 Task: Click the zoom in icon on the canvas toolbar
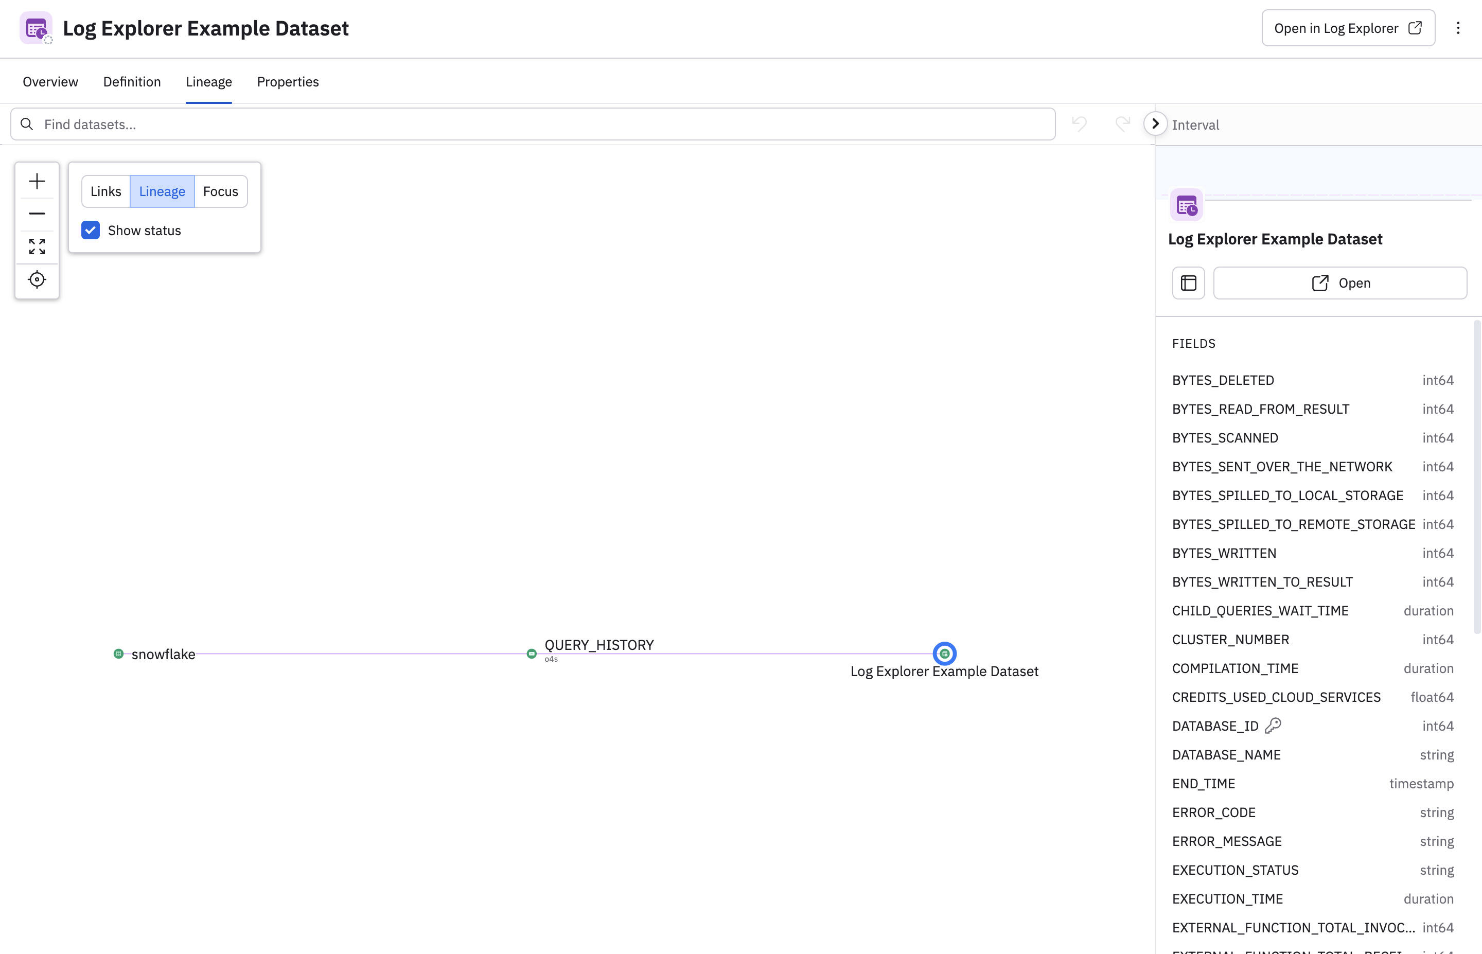(x=37, y=181)
